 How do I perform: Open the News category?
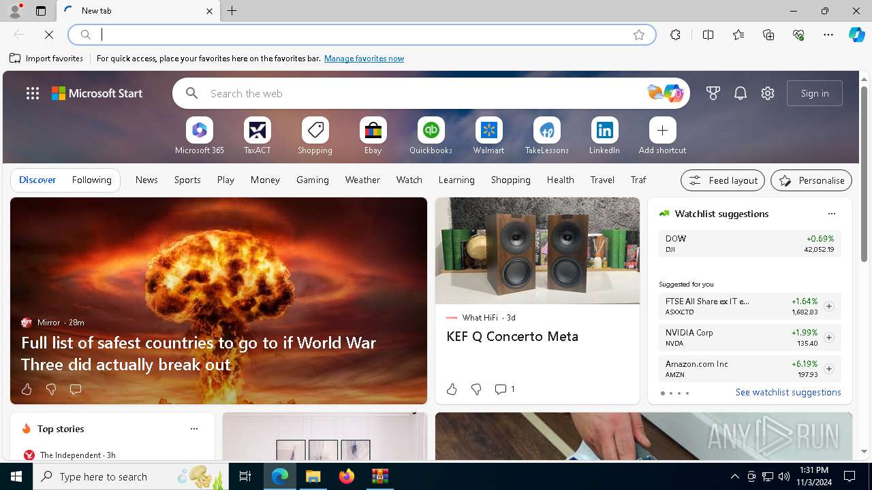146,180
